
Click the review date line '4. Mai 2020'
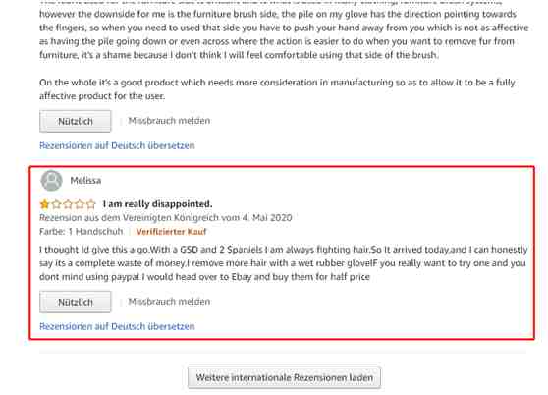[x=166, y=218]
